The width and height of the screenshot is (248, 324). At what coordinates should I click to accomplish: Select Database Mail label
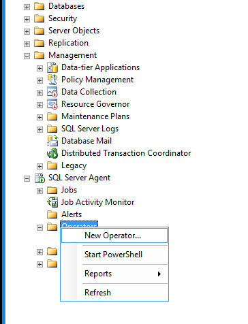[x=87, y=141]
